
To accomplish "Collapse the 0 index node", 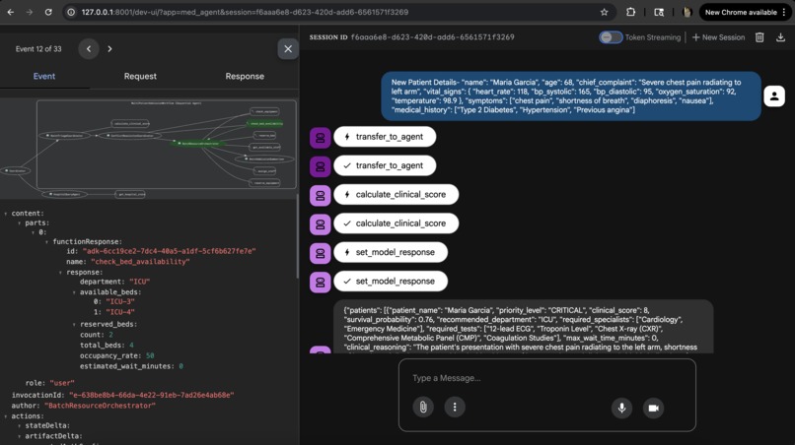I will tap(33, 232).
